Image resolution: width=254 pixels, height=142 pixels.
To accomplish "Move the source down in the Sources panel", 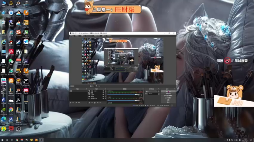I will pos(100,103).
